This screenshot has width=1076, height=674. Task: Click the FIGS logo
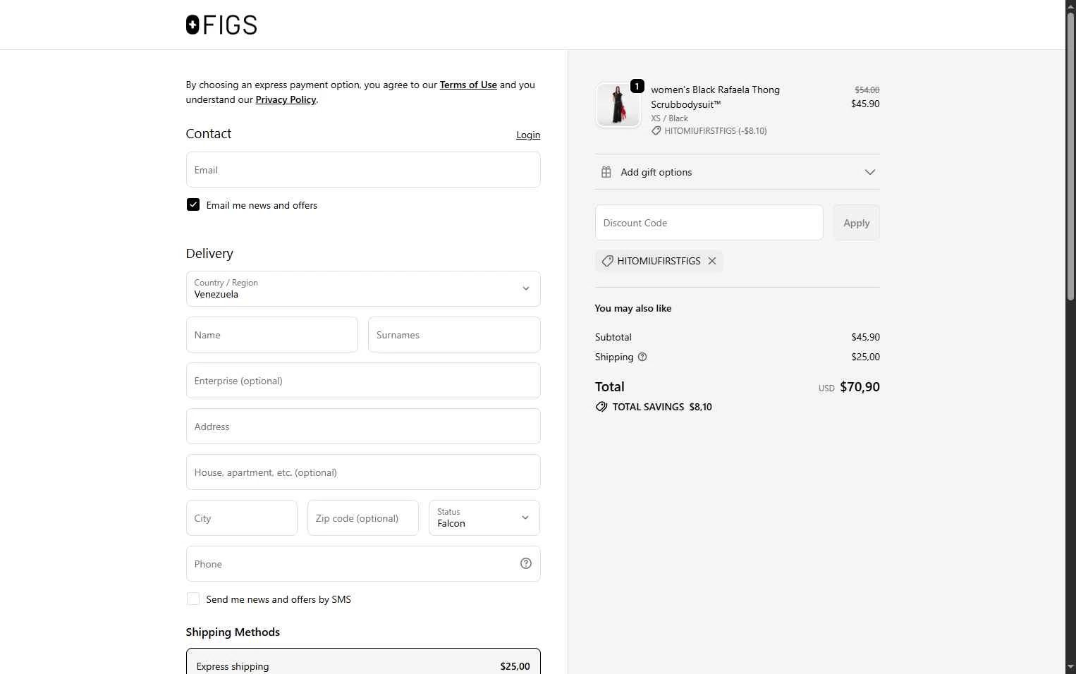[221, 25]
